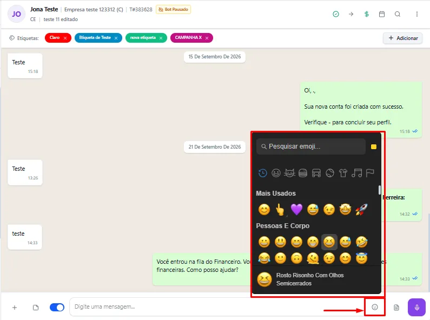The image size is (430, 320).
Task: Pick the halo angel face emoji
Action: pyautogui.click(x=361, y=258)
